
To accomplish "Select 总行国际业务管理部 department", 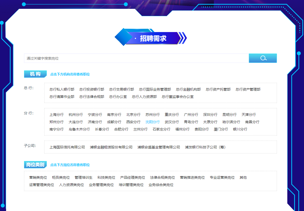I will [155, 89].
